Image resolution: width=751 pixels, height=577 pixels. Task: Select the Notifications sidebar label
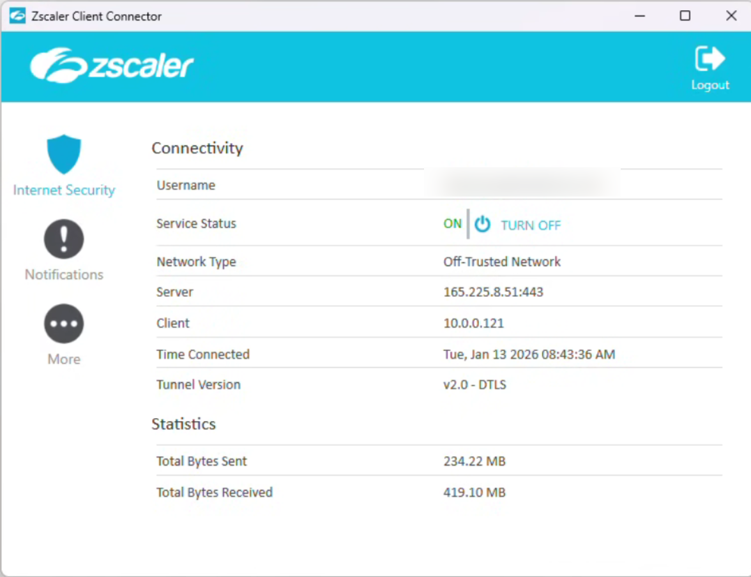pyautogui.click(x=64, y=274)
